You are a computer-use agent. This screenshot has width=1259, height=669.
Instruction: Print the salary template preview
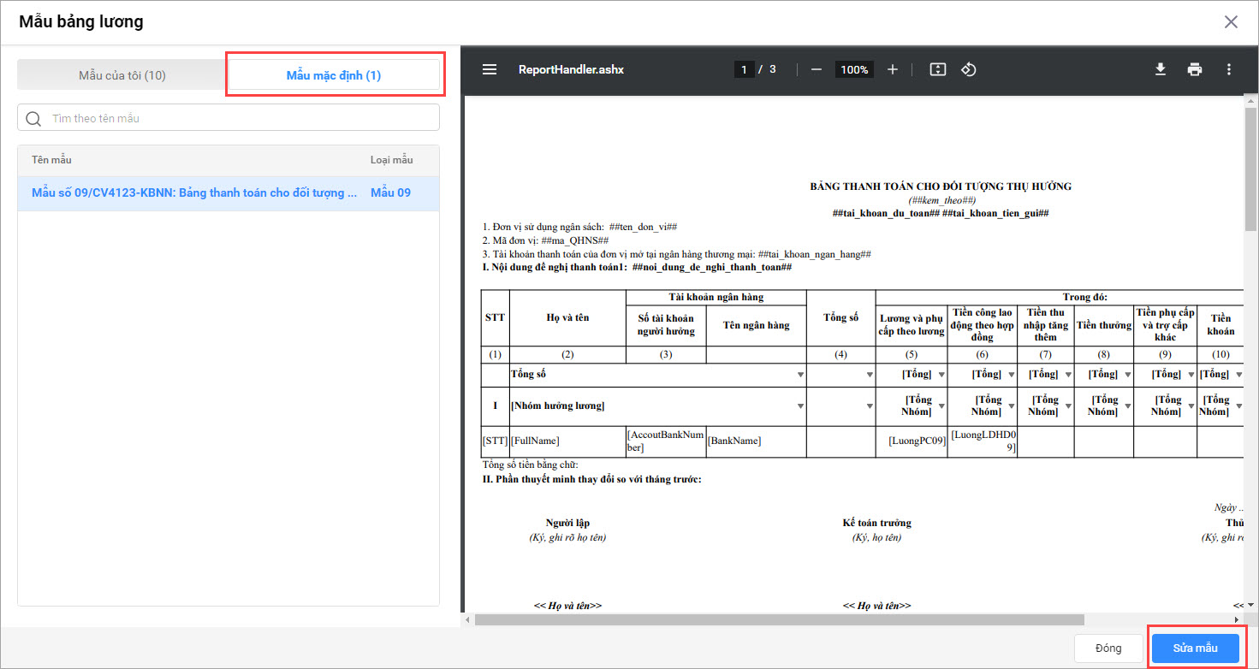pos(1195,69)
